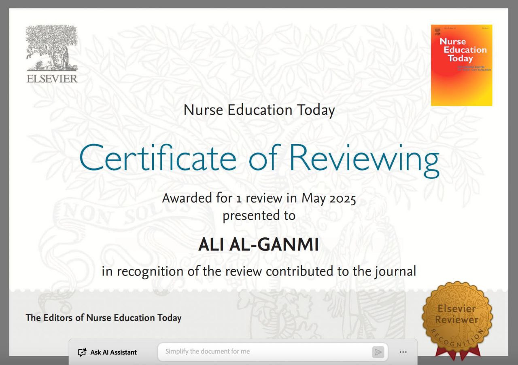
Task: Select the 'in recognition of the review' sentence
Action: 259,271
